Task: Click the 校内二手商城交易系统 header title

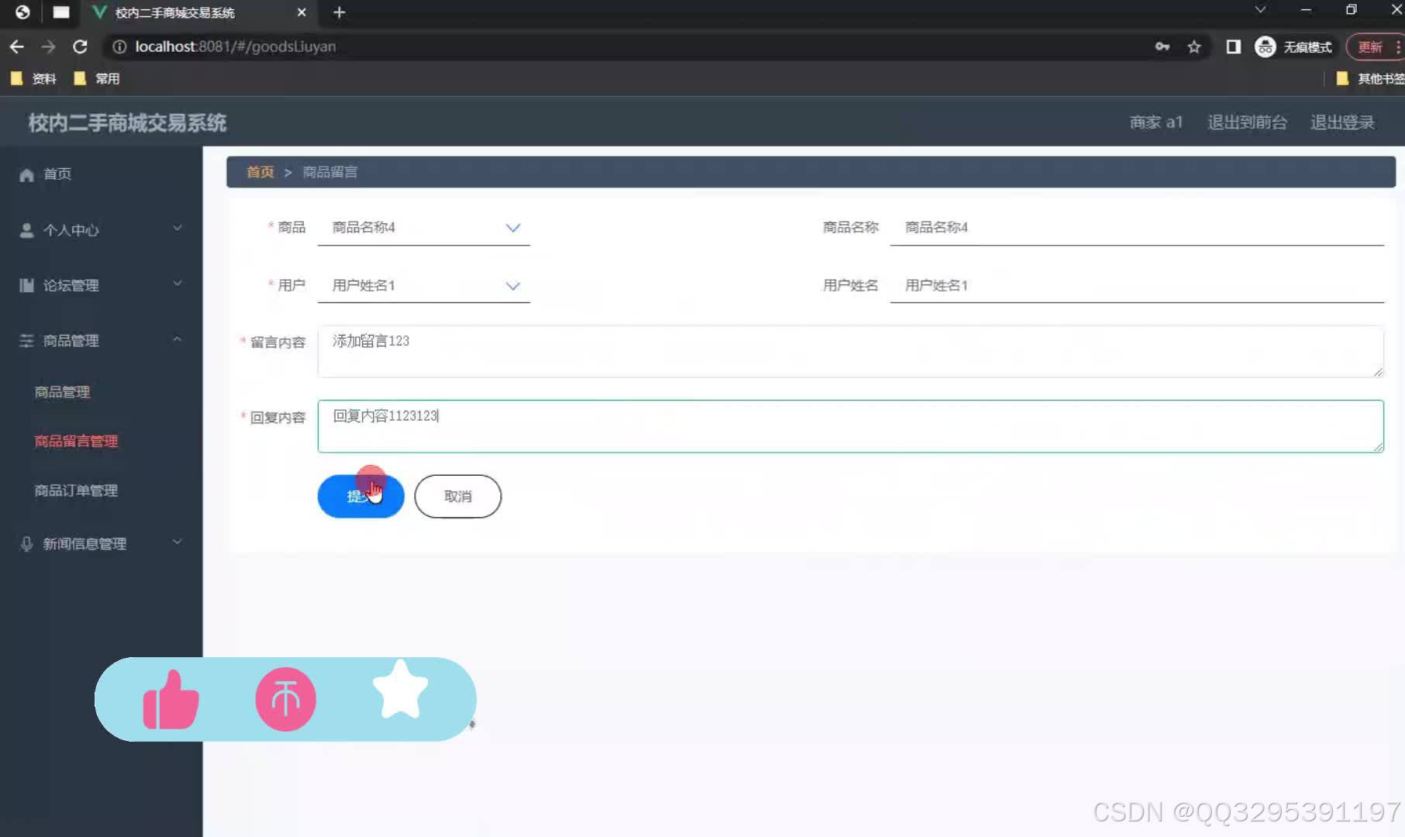Action: pyautogui.click(x=127, y=122)
